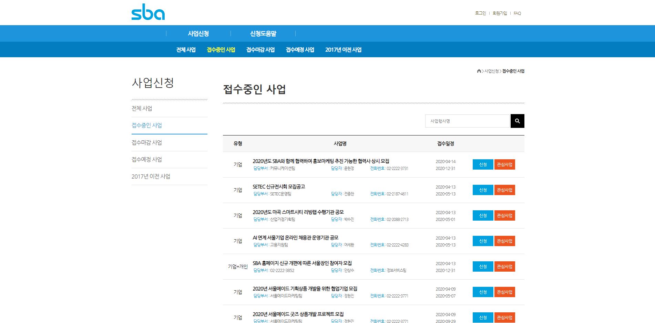Select 전체 사업 in left sidebar

142,108
